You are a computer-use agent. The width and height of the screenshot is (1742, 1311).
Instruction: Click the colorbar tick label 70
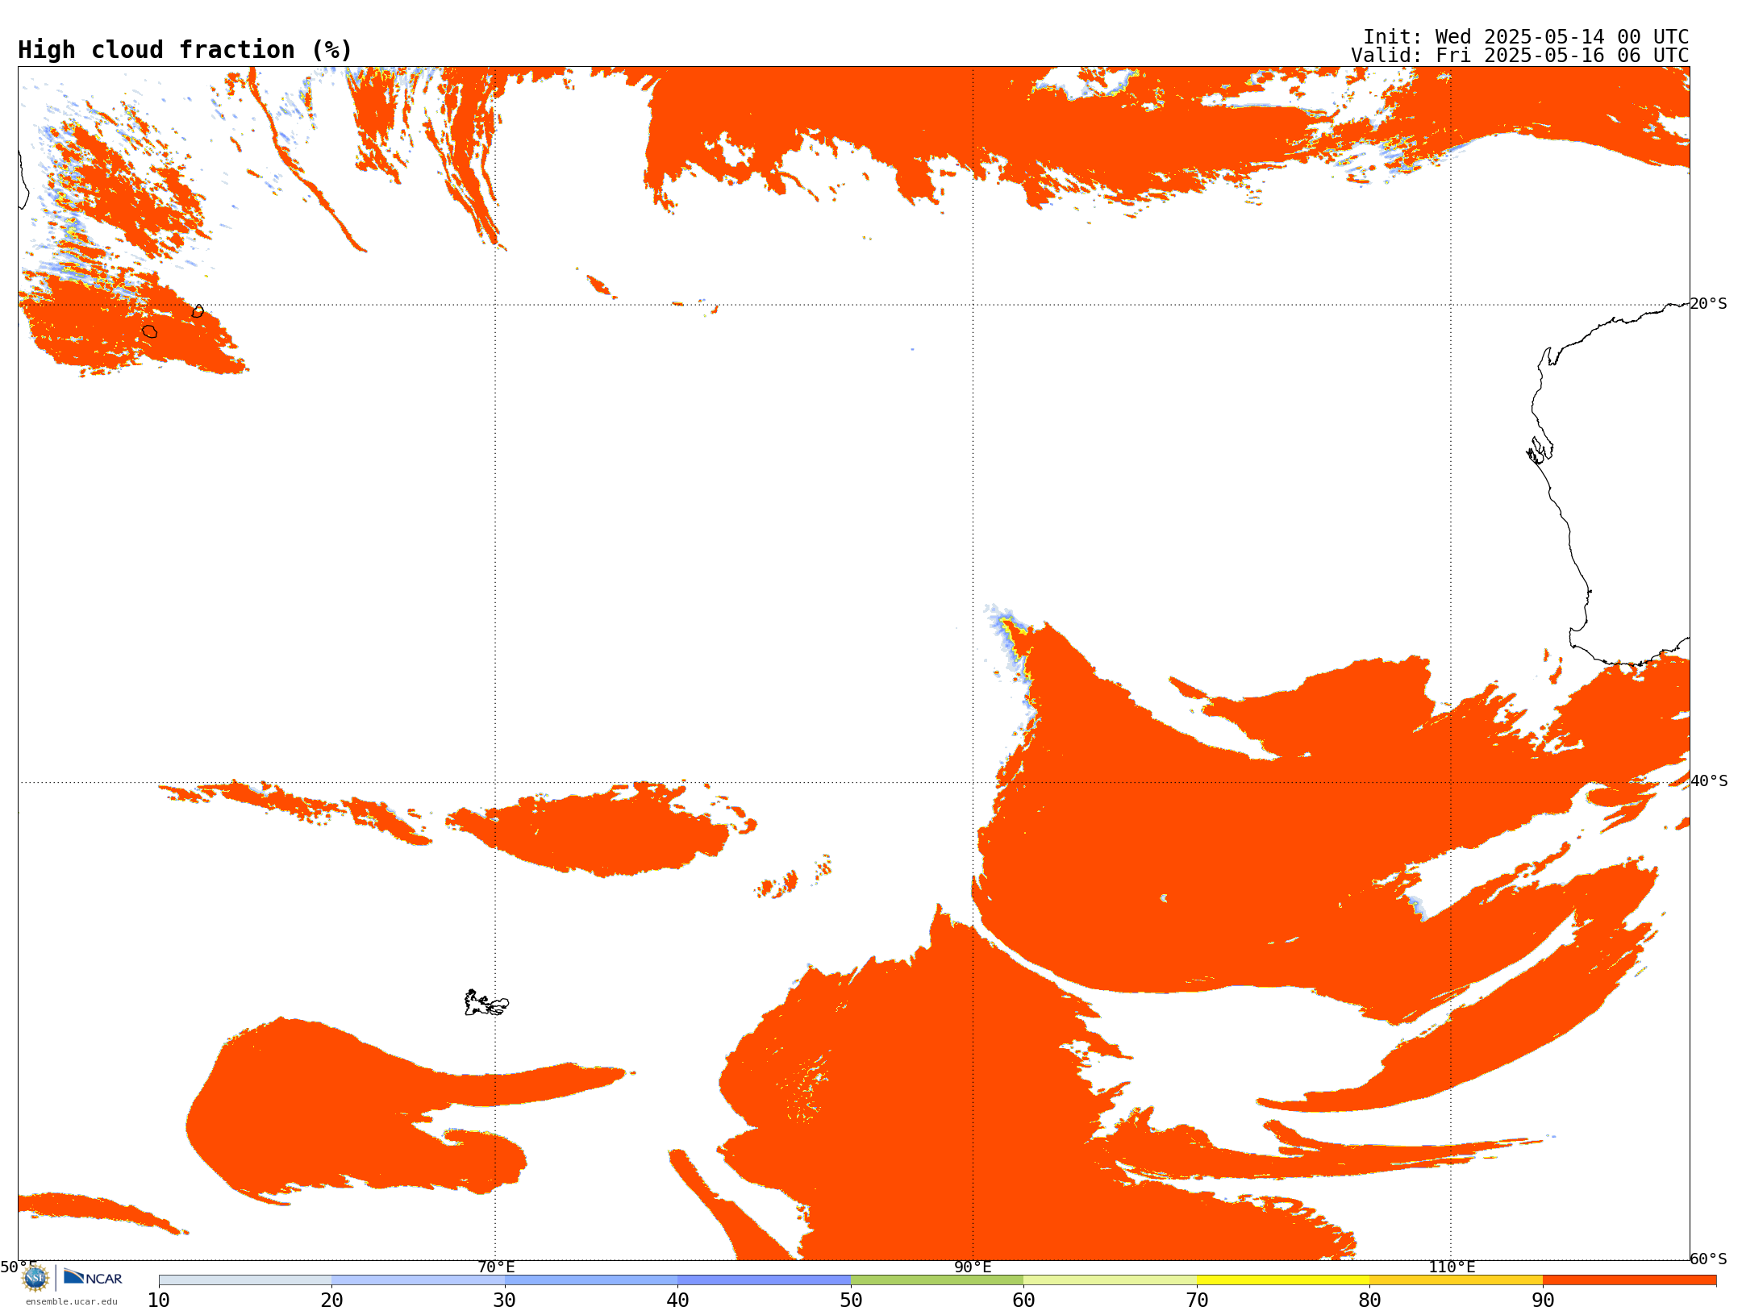[x=1197, y=1301]
